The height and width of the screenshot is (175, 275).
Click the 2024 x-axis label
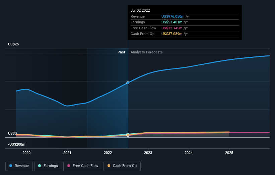coord(189,153)
